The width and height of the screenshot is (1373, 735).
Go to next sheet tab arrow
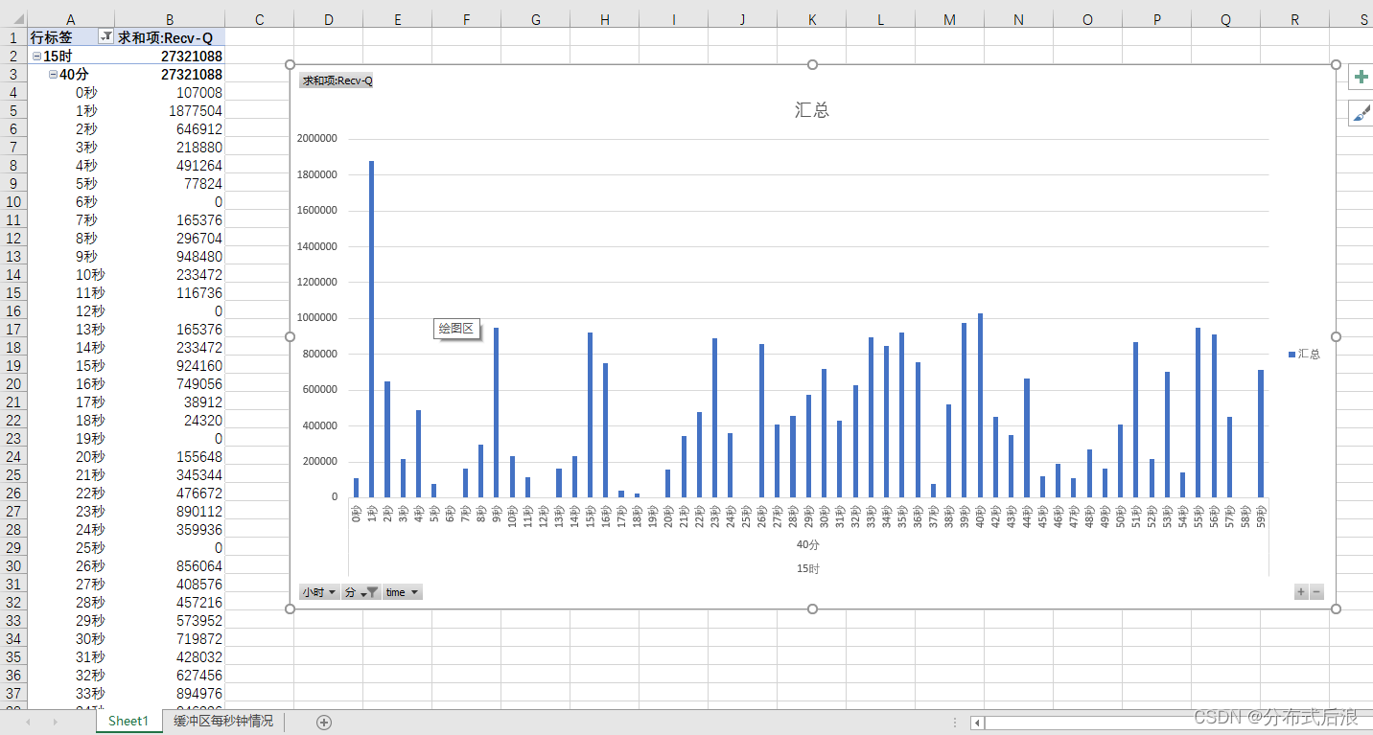pyautogui.click(x=55, y=722)
